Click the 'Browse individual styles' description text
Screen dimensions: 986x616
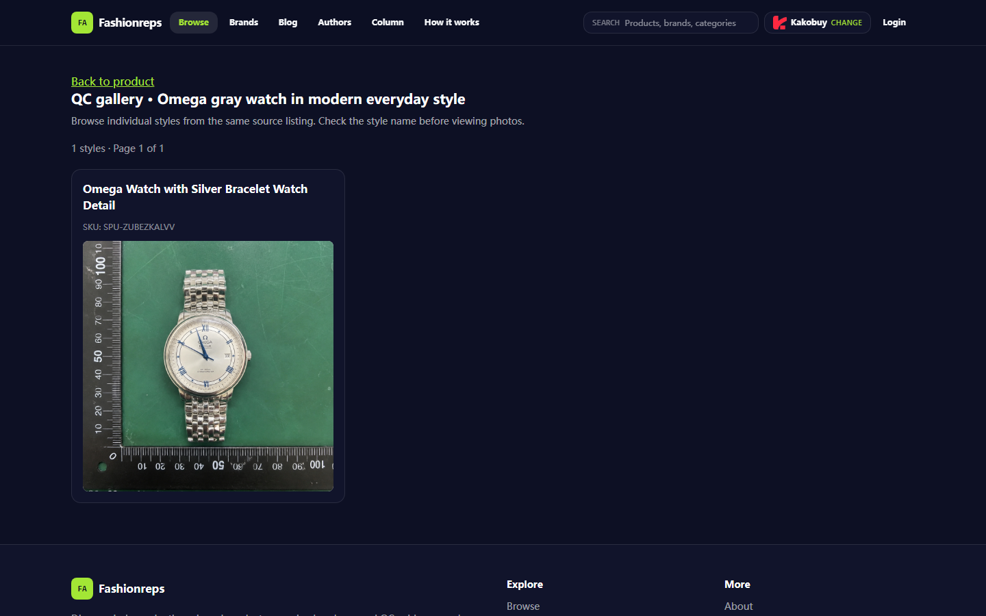[x=298, y=121]
